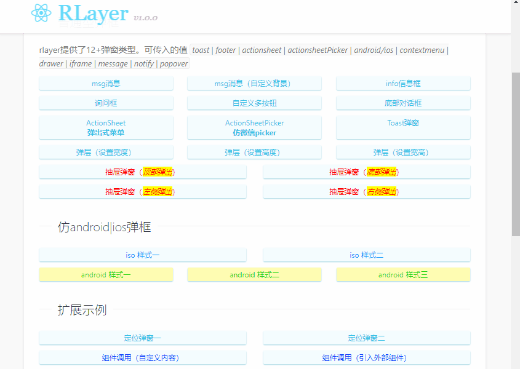520x369 pixels.
Task: Show the info信息框 dialog
Action: (403, 84)
